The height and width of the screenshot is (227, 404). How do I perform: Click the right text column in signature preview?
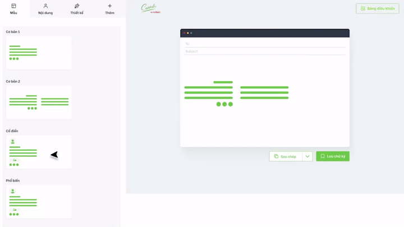(x=264, y=92)
